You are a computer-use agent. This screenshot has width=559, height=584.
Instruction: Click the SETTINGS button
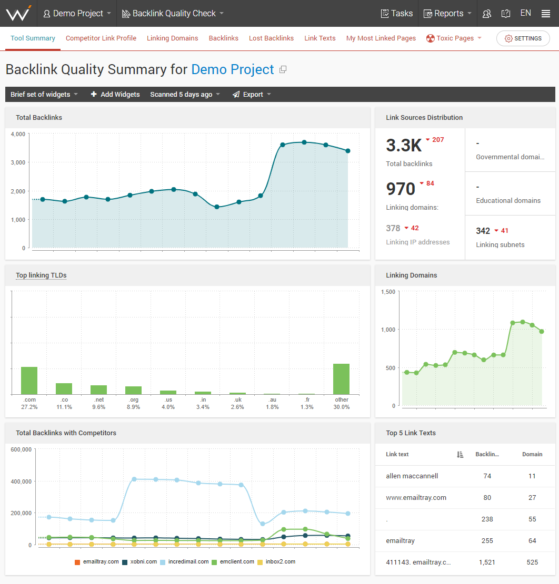[523, 38]
